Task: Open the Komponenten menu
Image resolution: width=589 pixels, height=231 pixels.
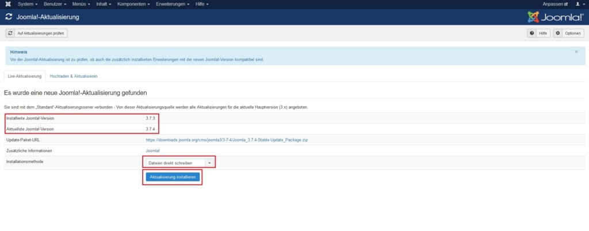Action: [133, 4]
